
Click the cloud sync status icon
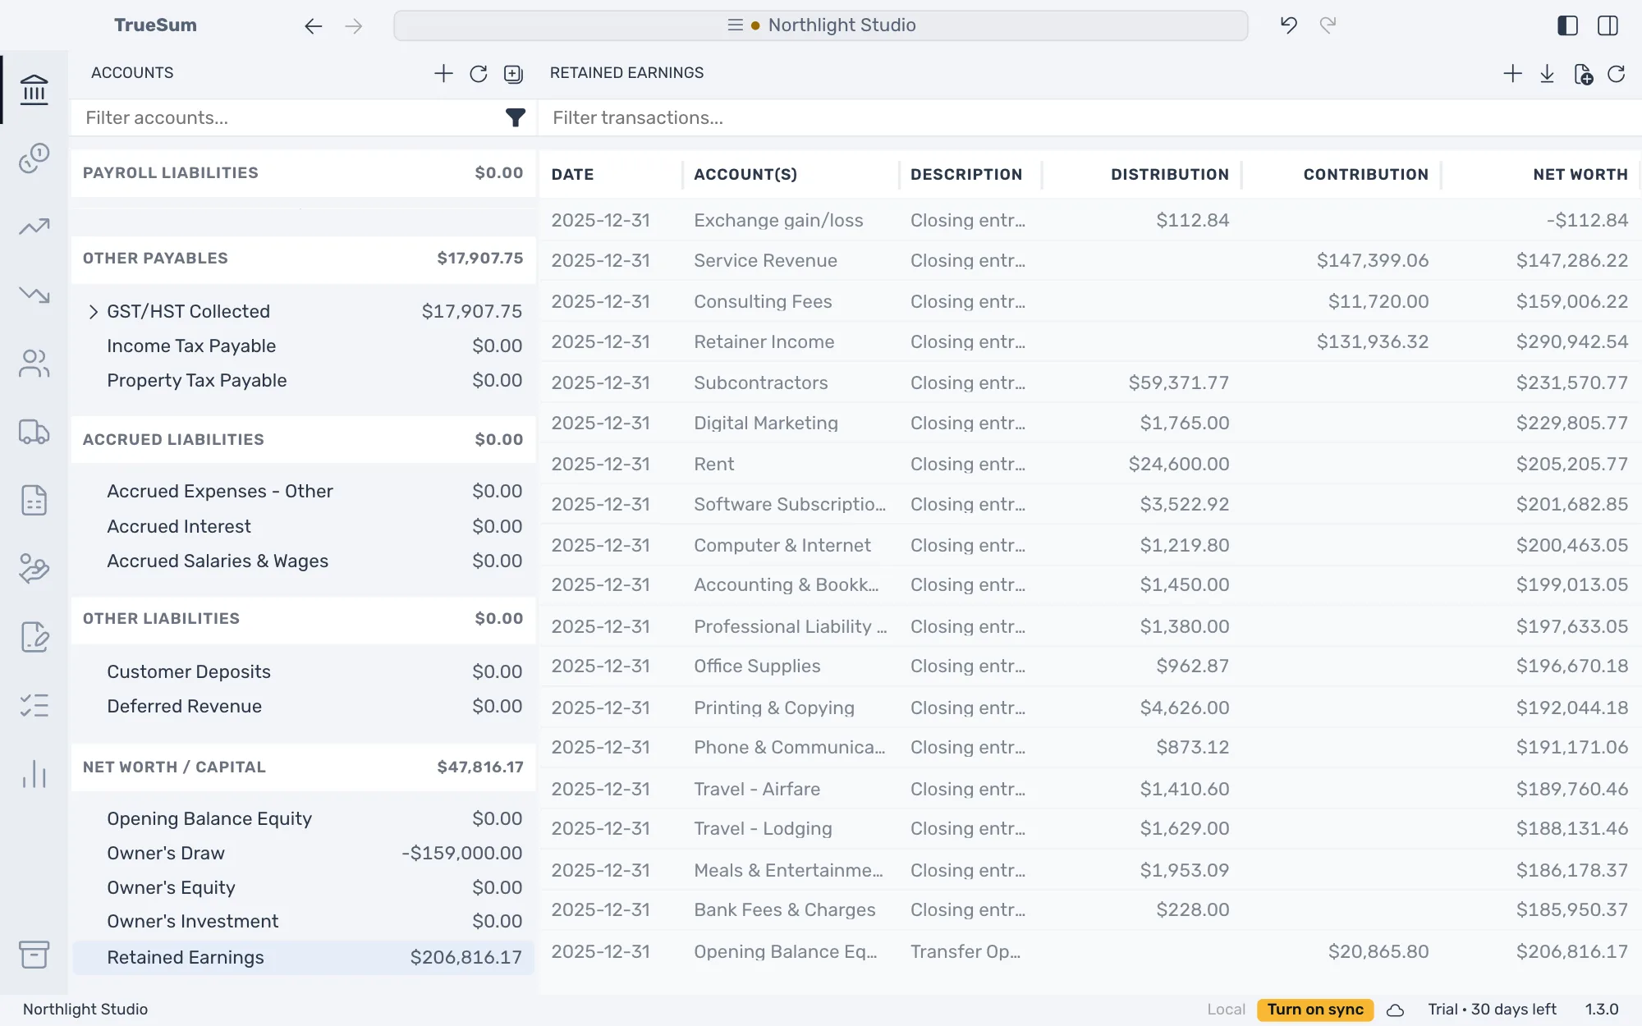[1395, 1010]
